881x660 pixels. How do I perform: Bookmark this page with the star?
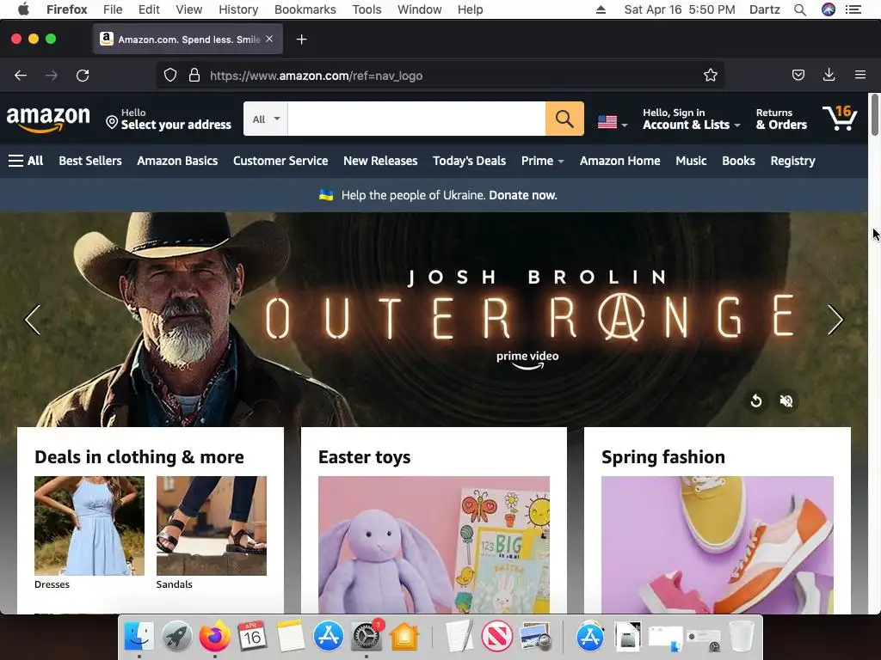point(710,76)
